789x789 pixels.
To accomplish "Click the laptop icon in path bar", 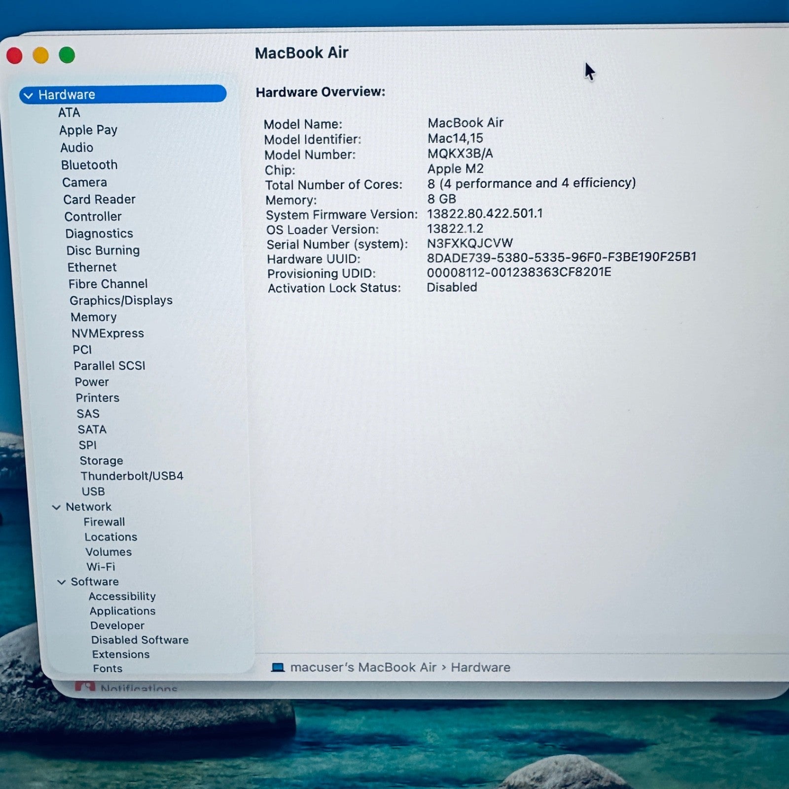I will point(278,667).
